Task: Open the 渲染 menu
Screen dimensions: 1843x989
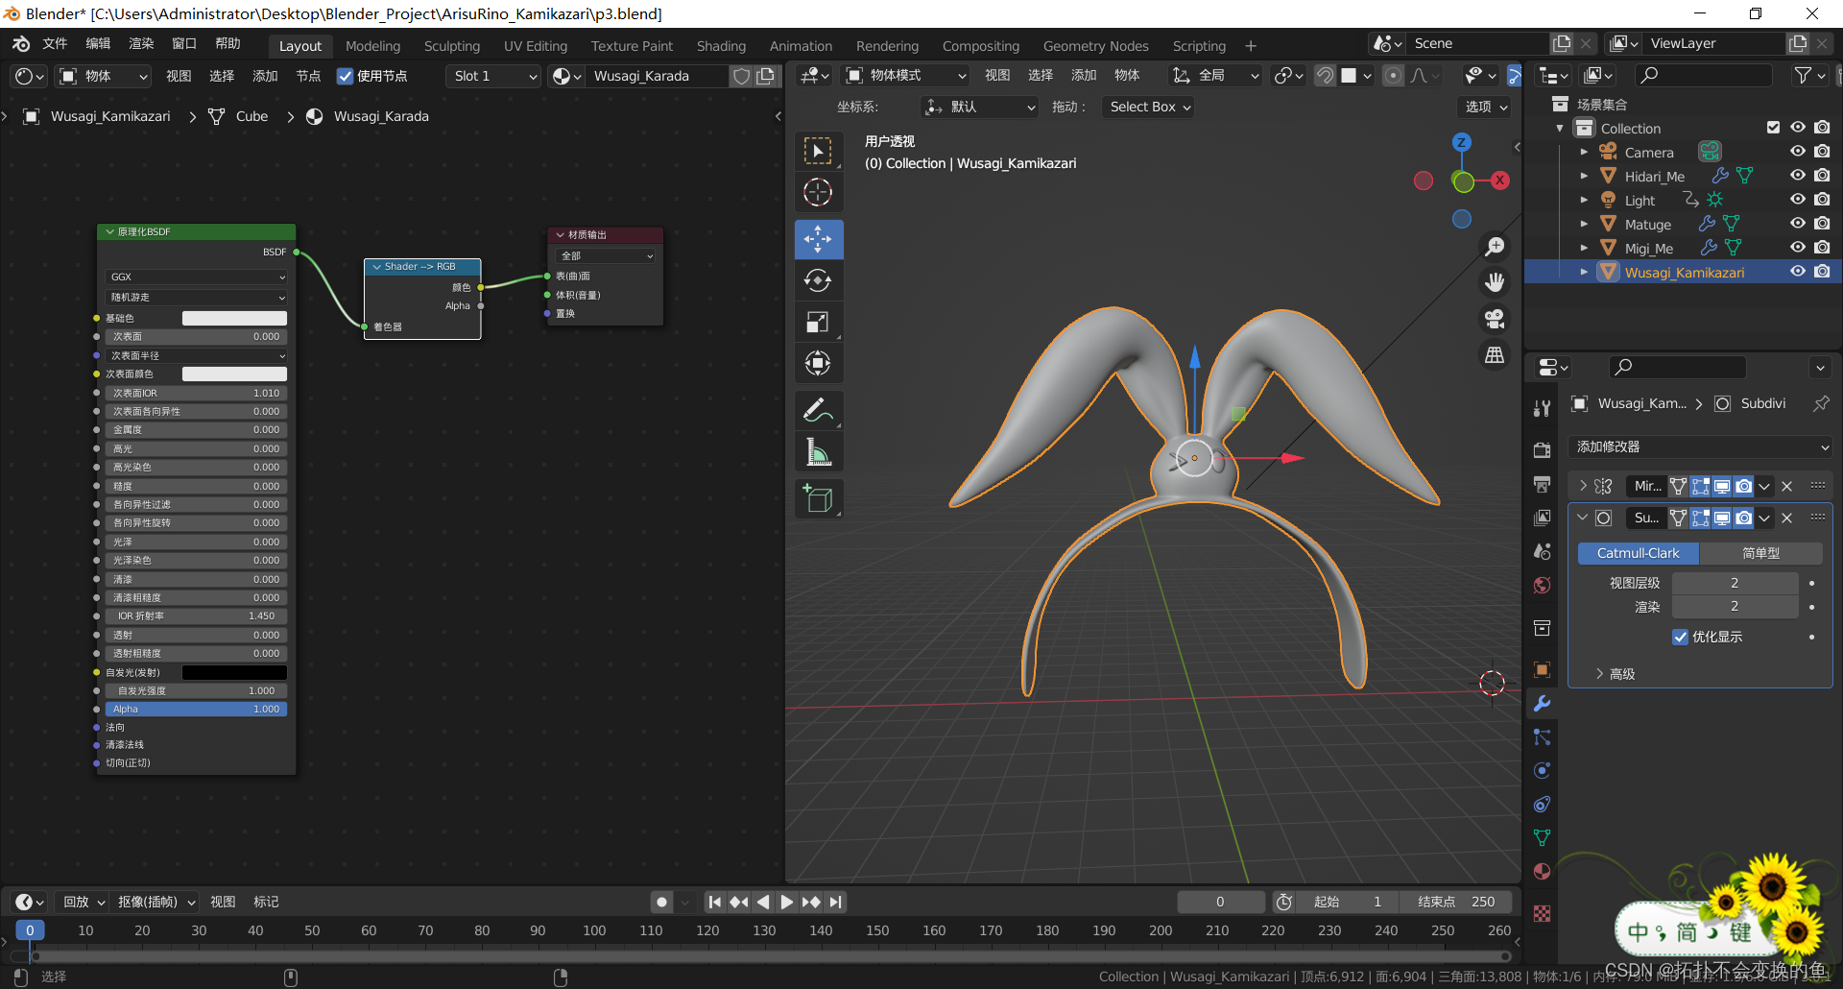Action: (141, 43)
